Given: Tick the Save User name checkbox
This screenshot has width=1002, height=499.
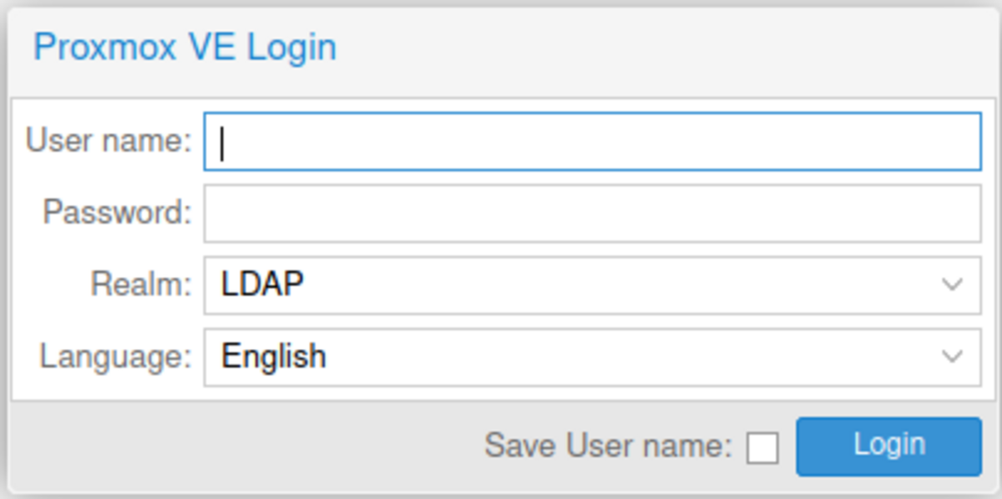Looking at the screenshot, I should pyautogui.click(x=762, y=448).
